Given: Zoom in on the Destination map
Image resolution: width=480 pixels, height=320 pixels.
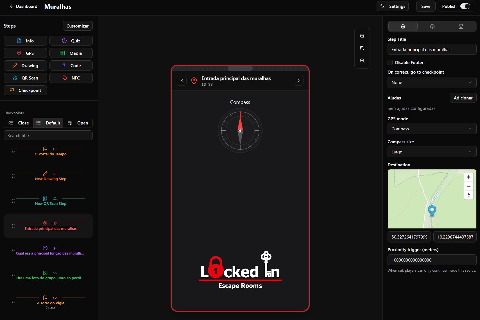Looking at the screenshot, I should pos(468,177).
